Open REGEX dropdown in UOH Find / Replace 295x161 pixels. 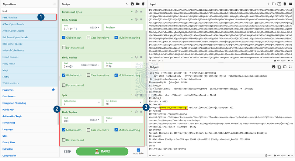coord(94,120)
